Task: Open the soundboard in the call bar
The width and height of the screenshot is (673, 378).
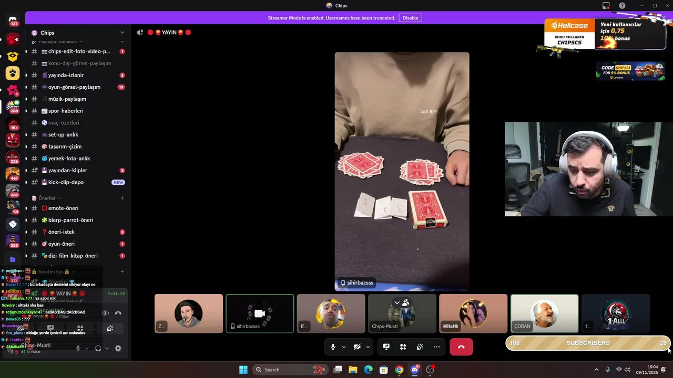Action: 420,347
